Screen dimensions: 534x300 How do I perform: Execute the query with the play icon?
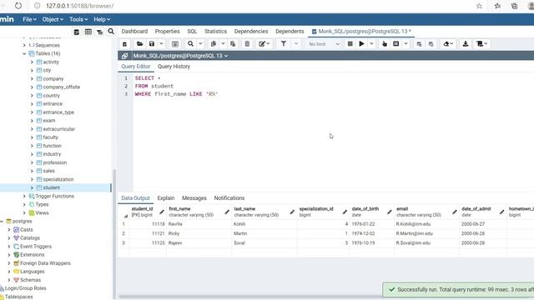click(361, 44)
